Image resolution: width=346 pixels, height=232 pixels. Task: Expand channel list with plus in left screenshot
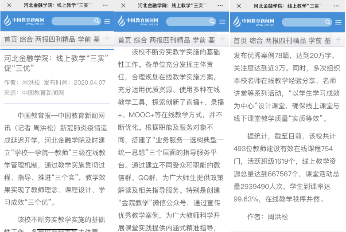107,38
